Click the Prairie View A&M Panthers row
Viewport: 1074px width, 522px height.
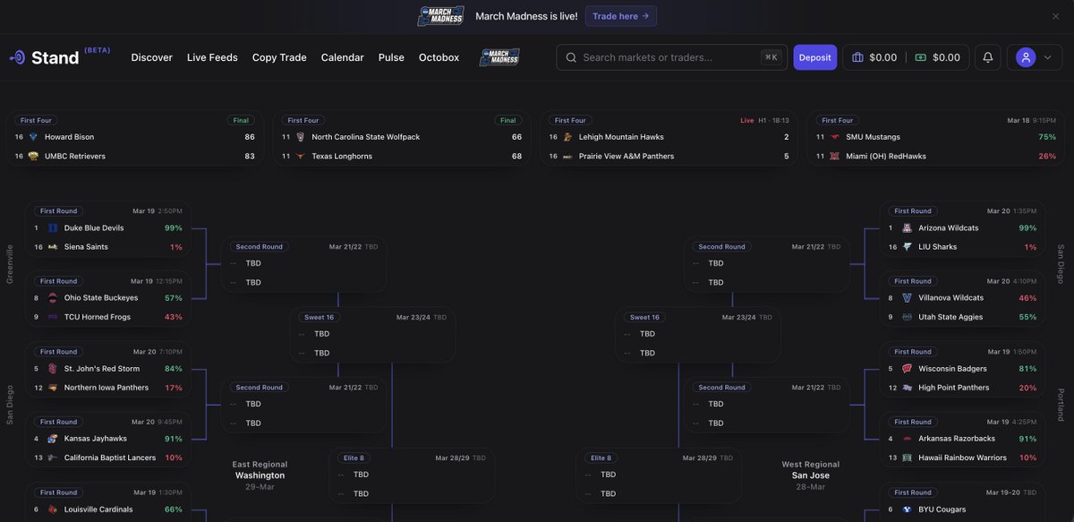[668, 156]
